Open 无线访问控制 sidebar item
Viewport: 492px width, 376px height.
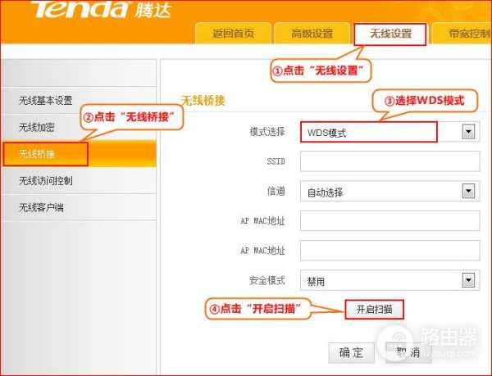[x=79, y=180]
